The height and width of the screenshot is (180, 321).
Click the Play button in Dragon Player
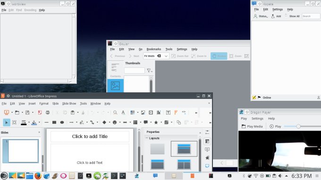click(x=275, y=126)
